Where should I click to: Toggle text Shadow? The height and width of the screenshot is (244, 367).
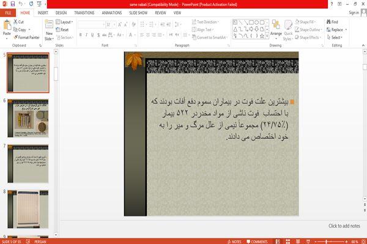coord(98,35)
